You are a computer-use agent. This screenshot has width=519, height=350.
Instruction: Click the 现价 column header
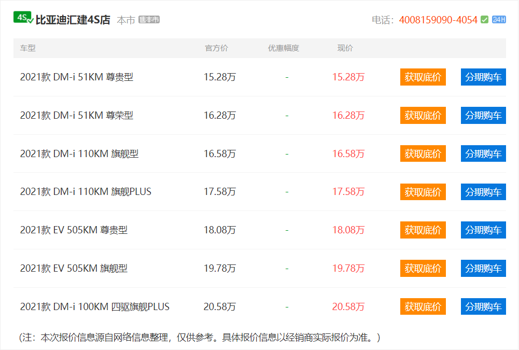tap(345, 48)
